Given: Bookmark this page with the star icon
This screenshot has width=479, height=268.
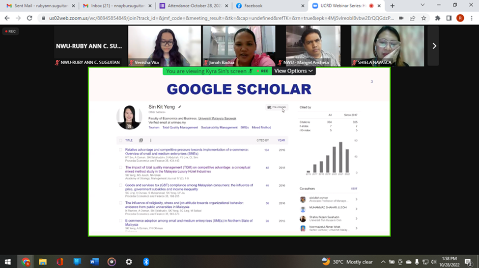Looking at the screenshot, I should [x=423, y=18].
